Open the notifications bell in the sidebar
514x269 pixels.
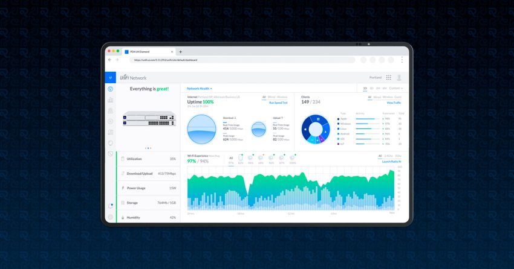tap(110, 206)
